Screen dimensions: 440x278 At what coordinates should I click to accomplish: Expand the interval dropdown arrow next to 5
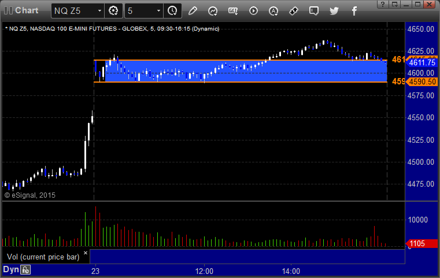point(158,10)
